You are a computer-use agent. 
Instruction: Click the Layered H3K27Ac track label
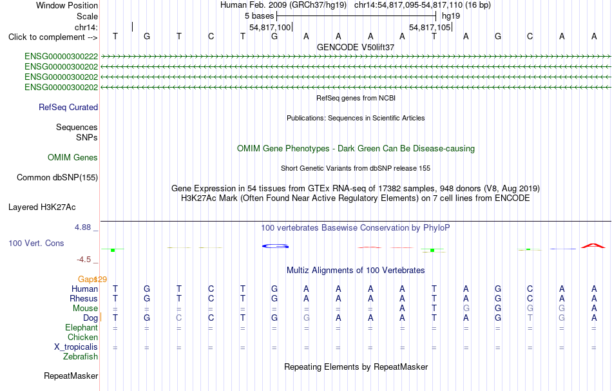[42, 207]
